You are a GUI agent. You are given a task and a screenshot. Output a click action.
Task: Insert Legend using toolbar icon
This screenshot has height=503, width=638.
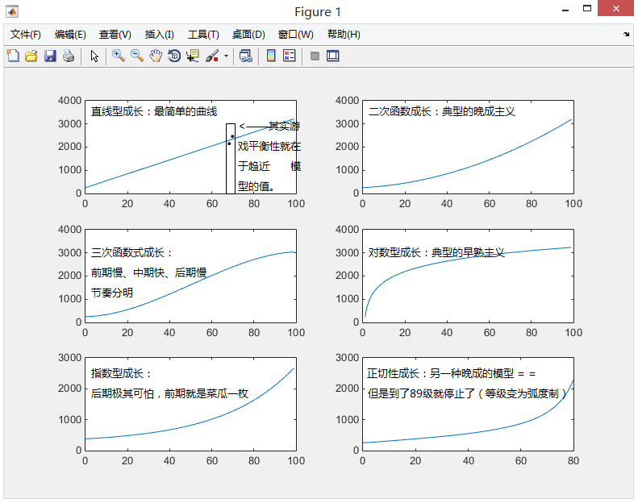[x=290, y=56]
